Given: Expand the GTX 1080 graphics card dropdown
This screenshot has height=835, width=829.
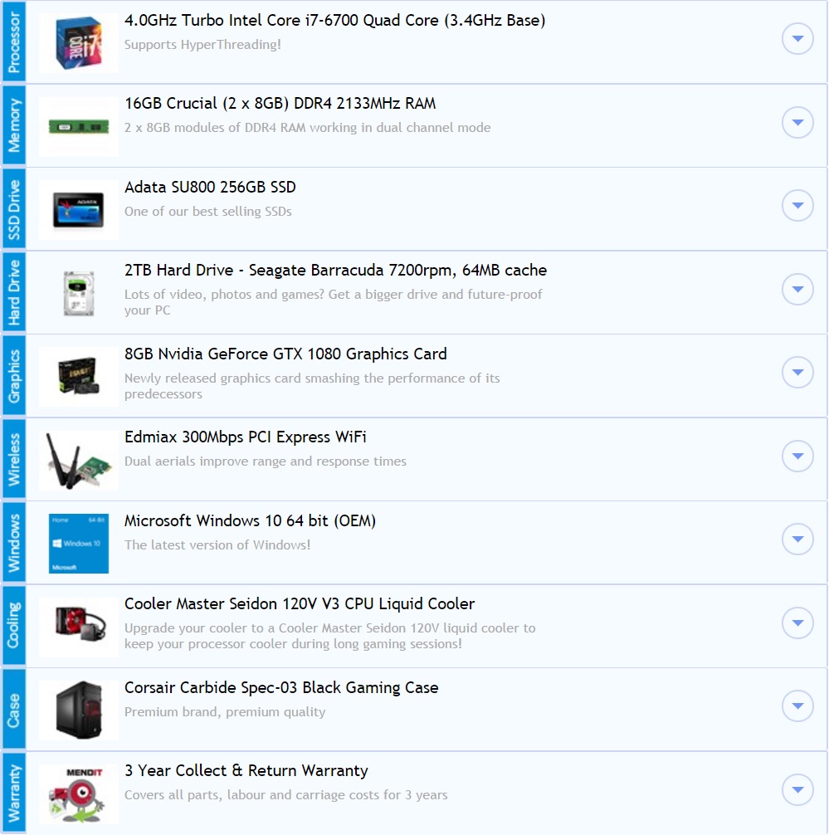Looking at the screenshot, I should point(797,372).
